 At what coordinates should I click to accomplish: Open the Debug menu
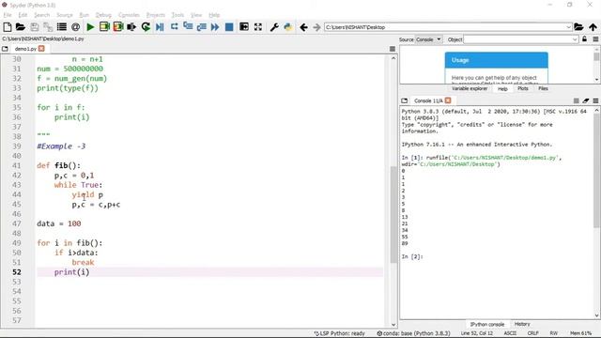[x=103, y=15]
